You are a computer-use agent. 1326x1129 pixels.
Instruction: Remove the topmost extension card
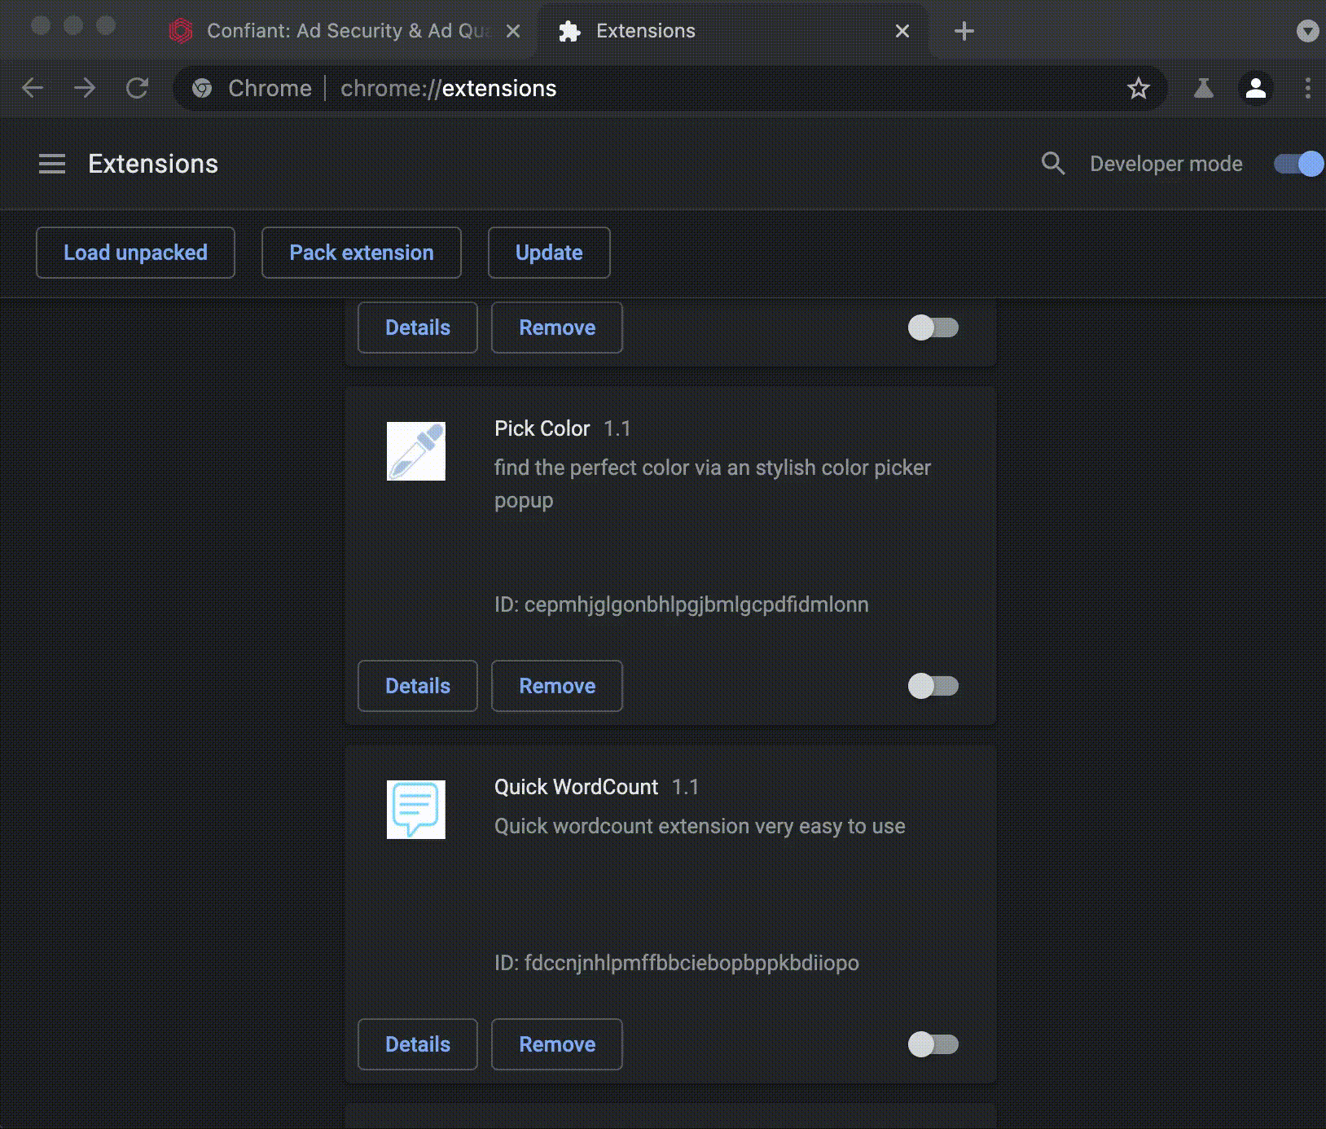pyautogui.click(x=557, y=327)
